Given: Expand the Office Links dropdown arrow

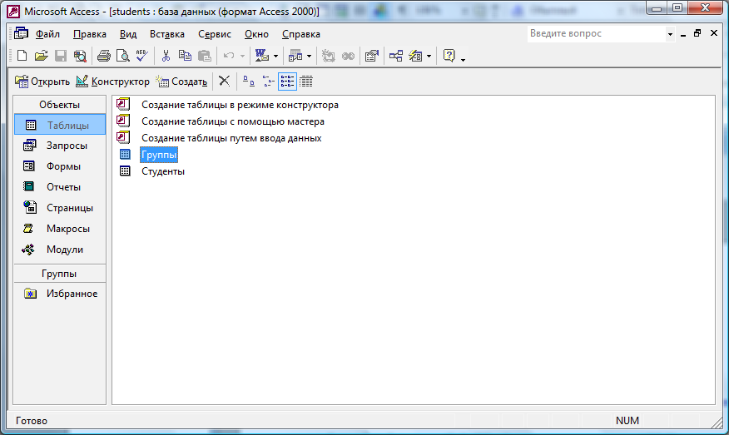Looking at the screenshot, I should click(x=275, y=57).
